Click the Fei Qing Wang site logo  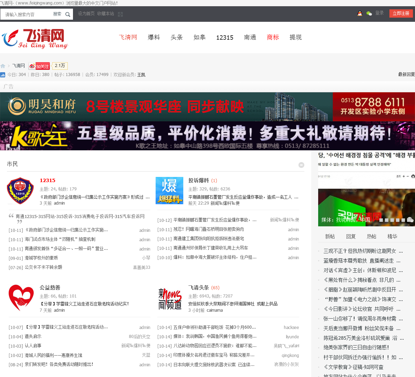(35, 39)
